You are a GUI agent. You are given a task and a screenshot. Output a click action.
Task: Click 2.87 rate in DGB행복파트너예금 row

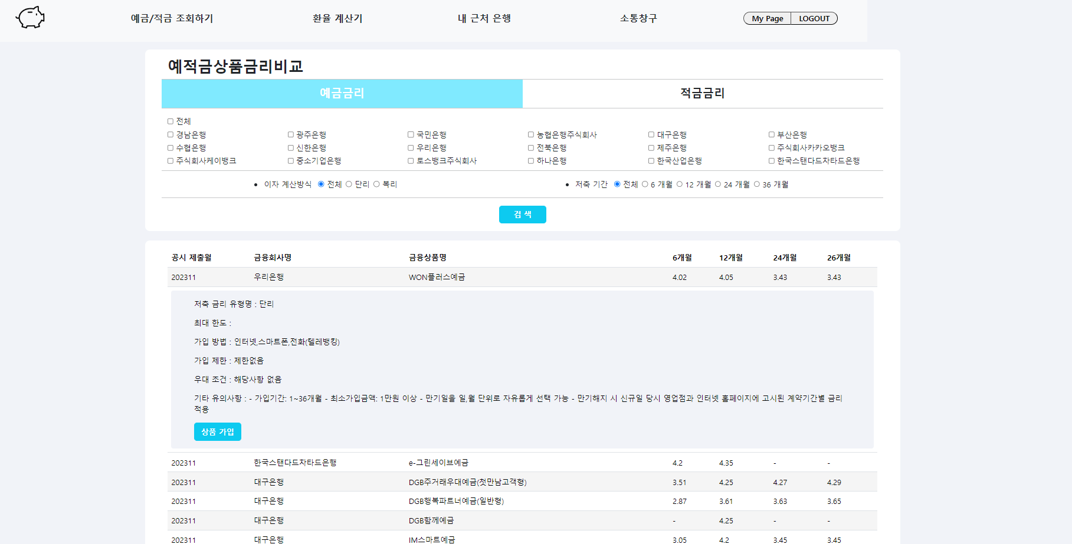(x=680, y=502)
